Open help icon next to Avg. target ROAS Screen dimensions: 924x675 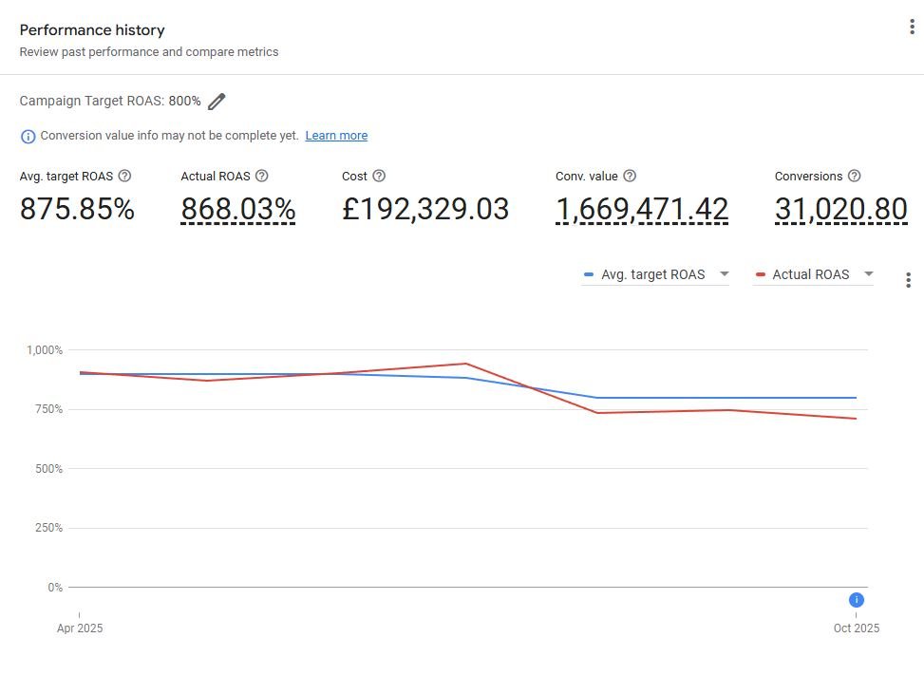(124, 176)
